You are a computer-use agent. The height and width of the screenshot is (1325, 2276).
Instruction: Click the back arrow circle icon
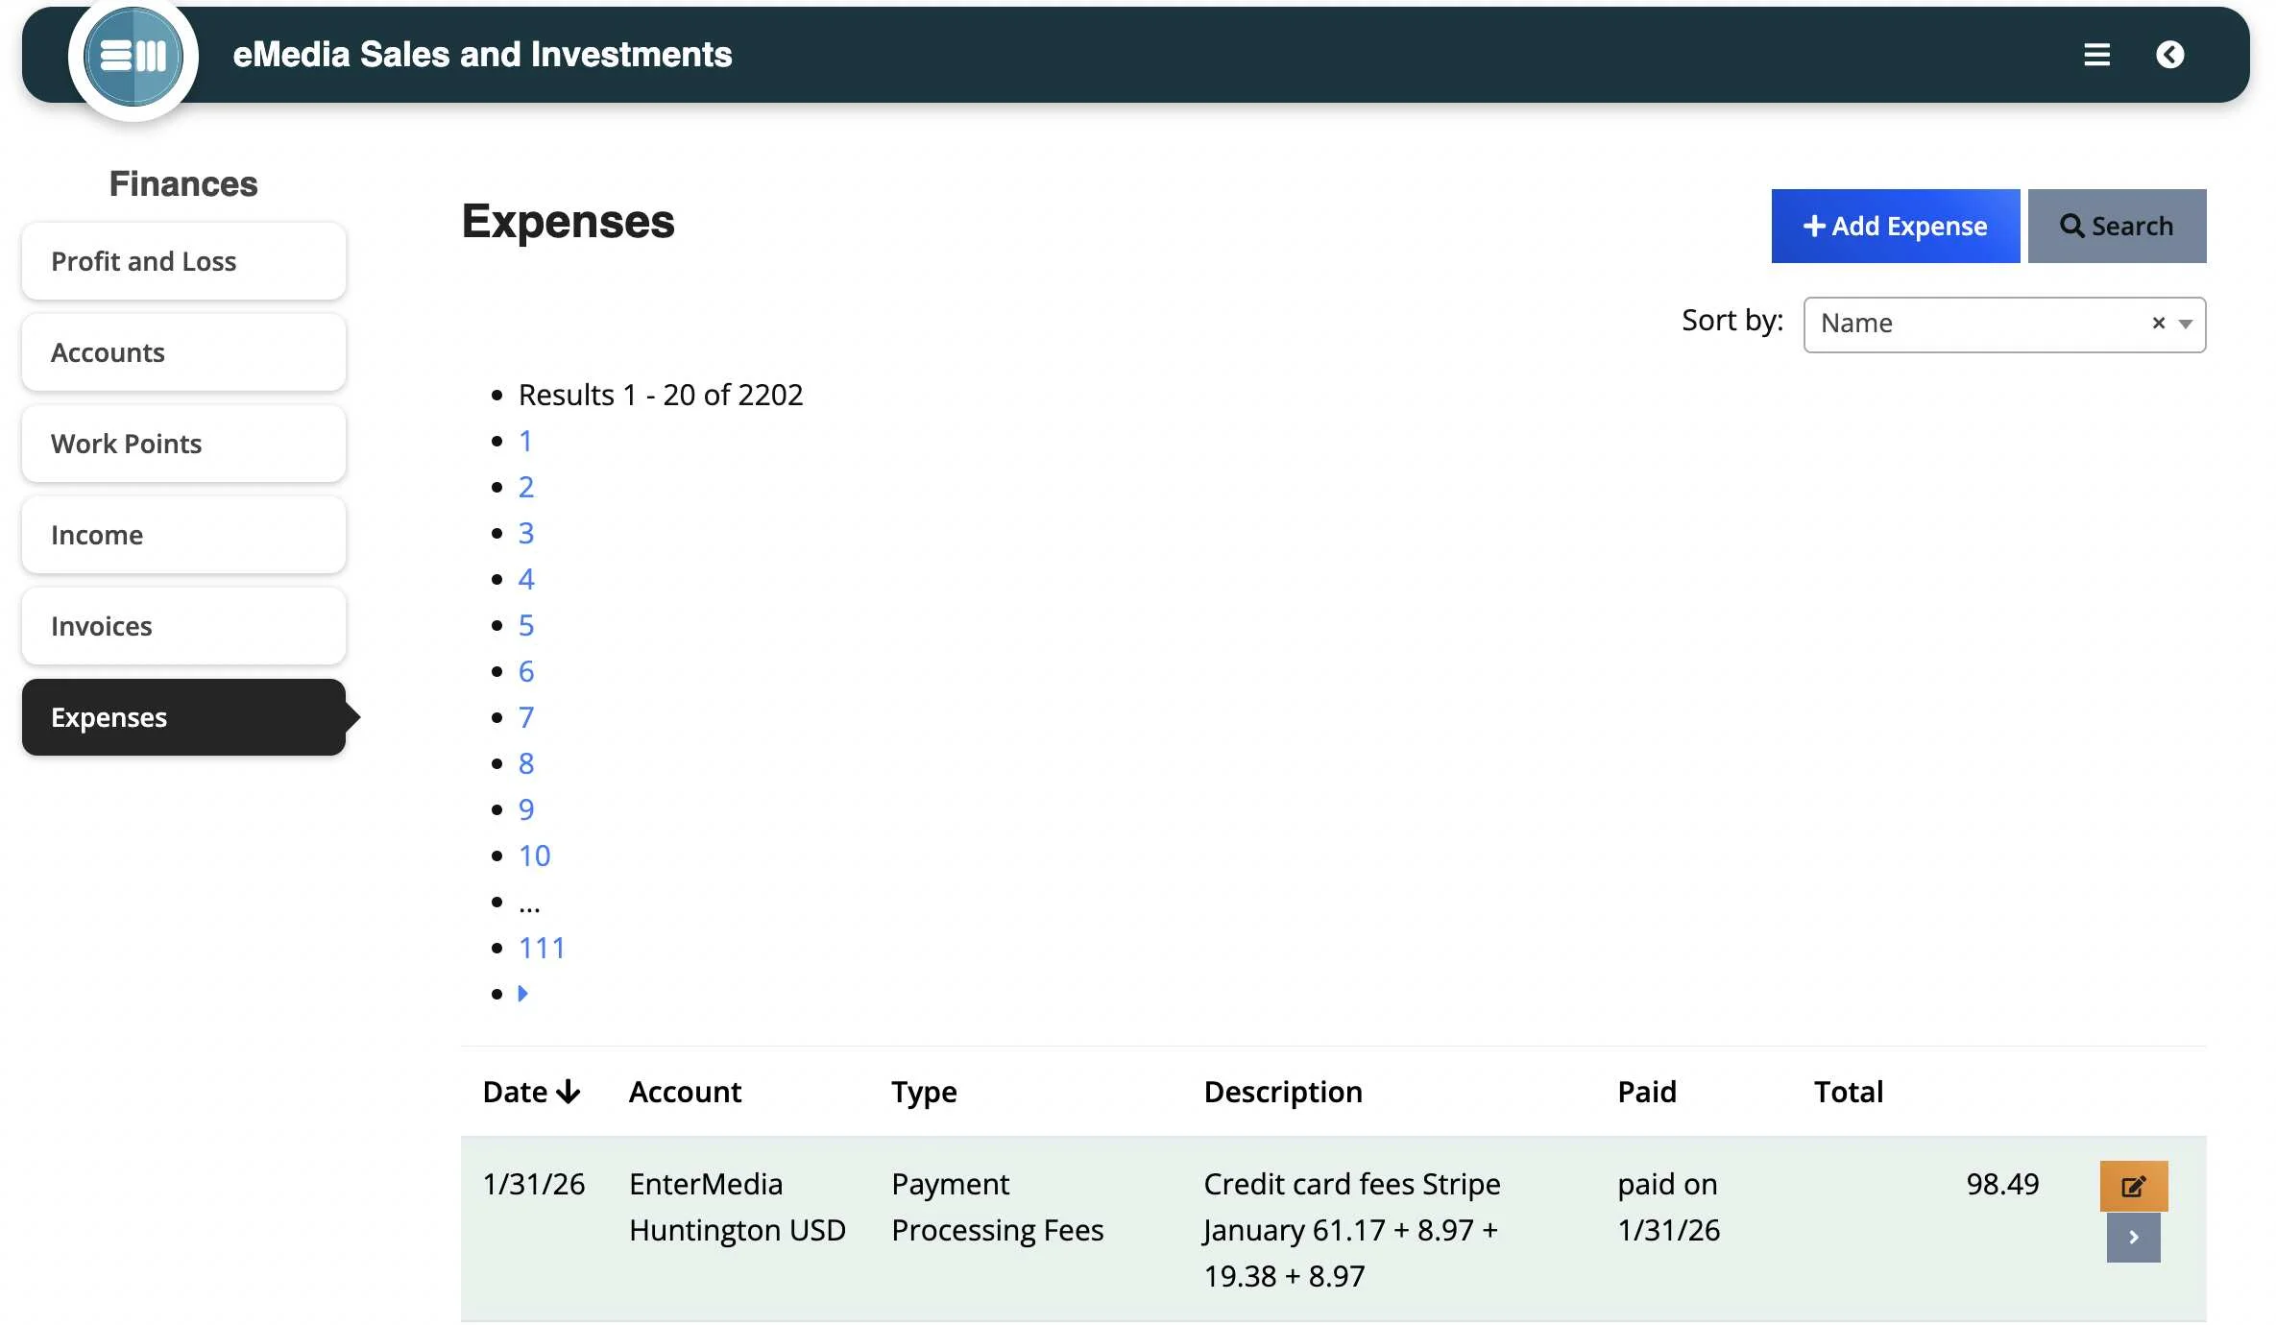point(2169,55)
